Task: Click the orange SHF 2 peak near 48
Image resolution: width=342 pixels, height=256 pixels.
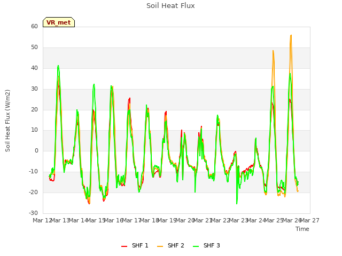Action: (x=273, y=51)
